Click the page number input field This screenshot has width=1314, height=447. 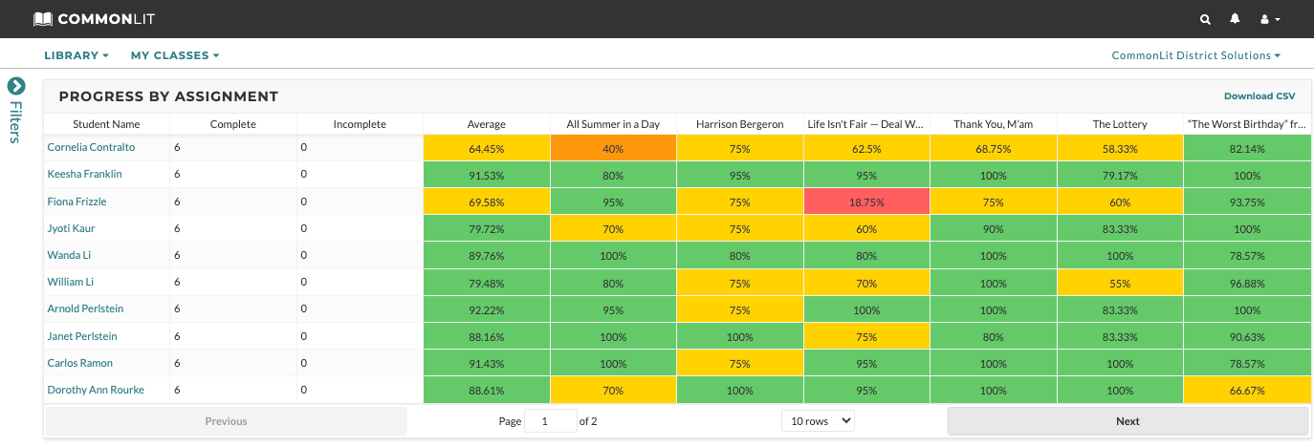(551, 420)
